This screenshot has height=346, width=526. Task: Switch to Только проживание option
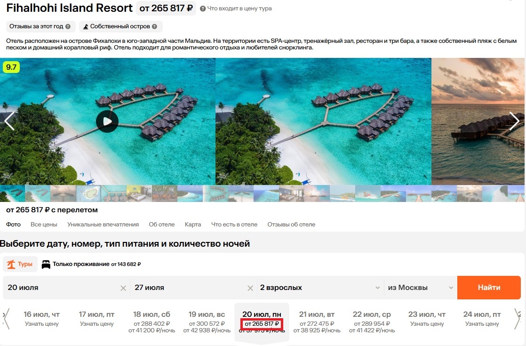click(91, 264)
